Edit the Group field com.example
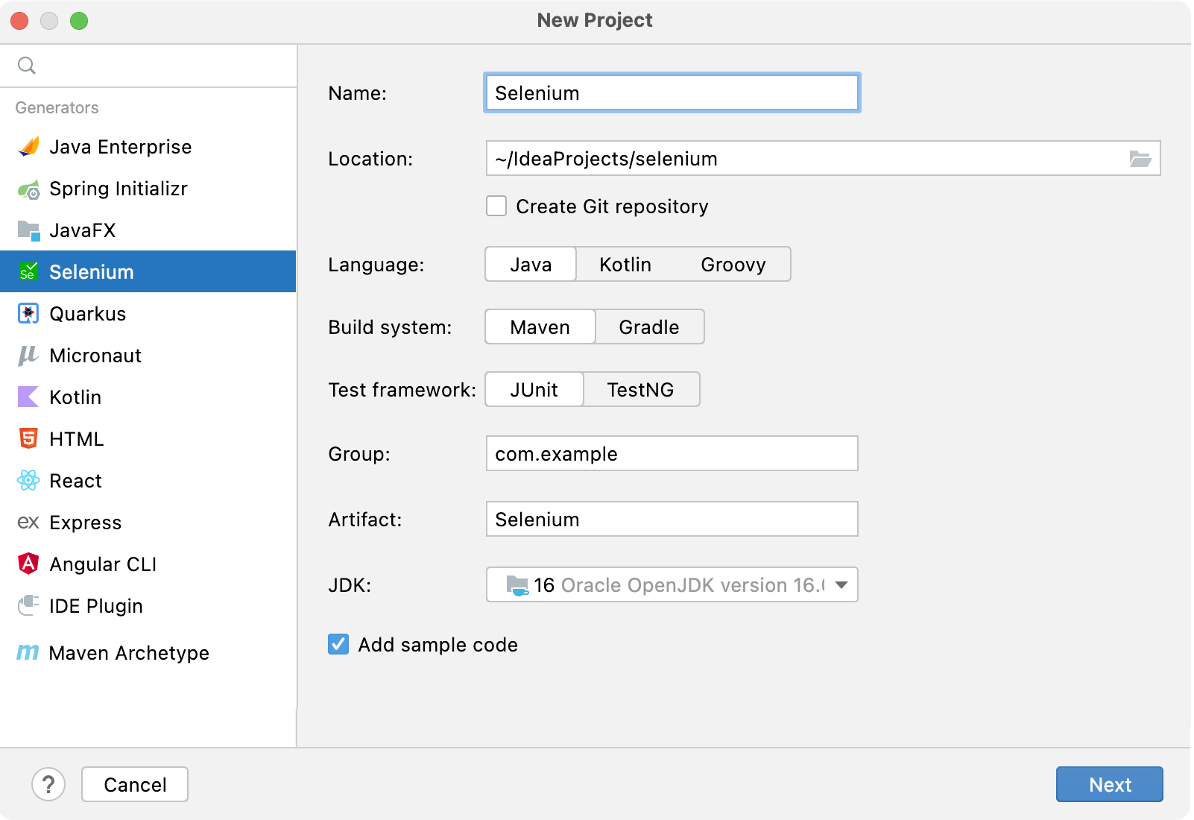This screenshot has width=1194, height=820. tap(672, 454)
